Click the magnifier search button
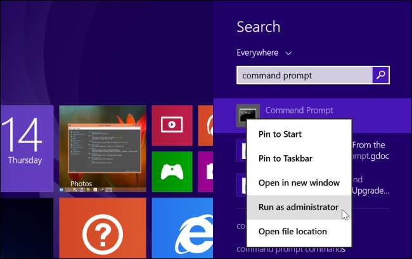This screenshot has height=259, width=412. pyautogui.click(x=381, y=75)
